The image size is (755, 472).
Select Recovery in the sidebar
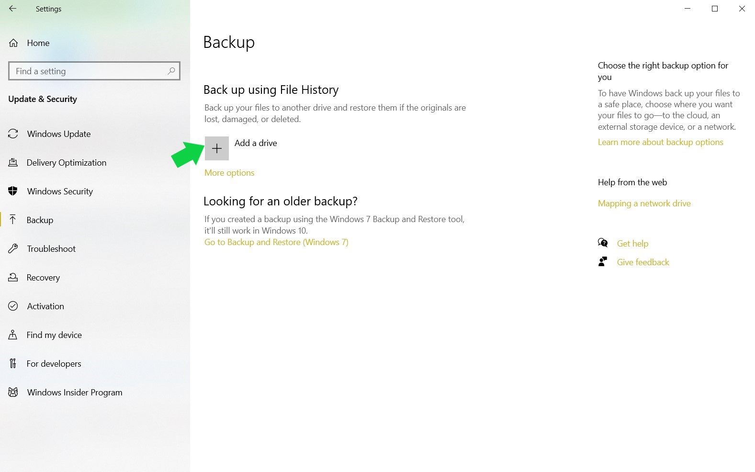(43, 278)
